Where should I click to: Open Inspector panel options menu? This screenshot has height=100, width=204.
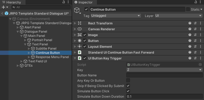[200, 2]
